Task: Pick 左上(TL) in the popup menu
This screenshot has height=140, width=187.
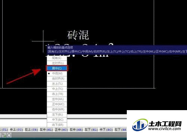Action: click(x=57, y=84)
